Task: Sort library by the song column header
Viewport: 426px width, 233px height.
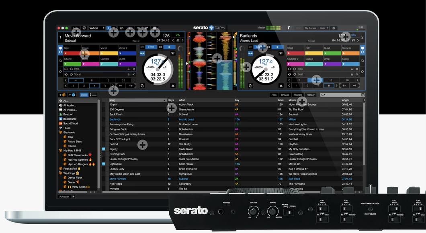Action: tap(138, 100)
